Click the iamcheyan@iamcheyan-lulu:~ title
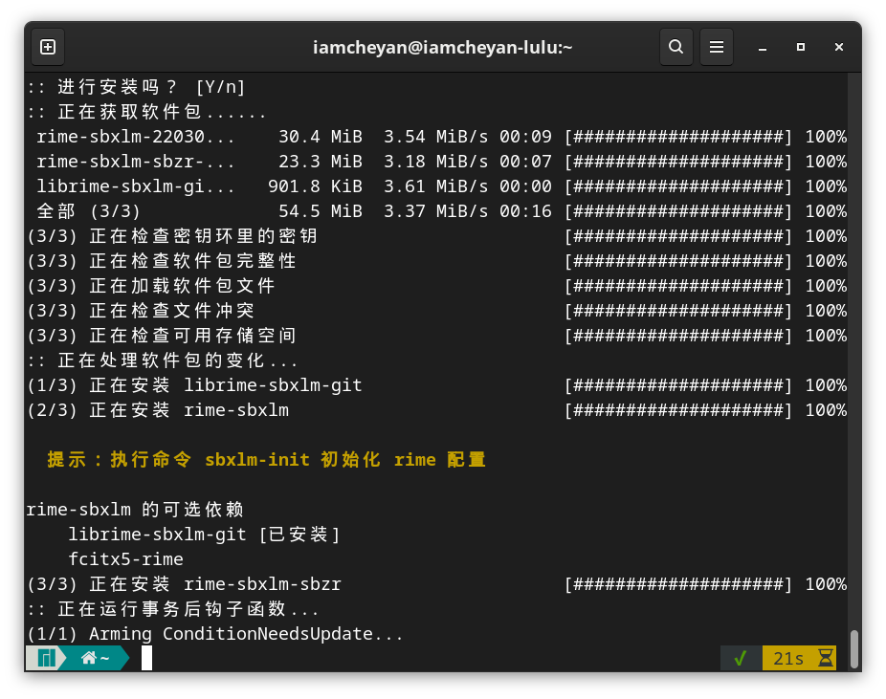This screenshot has width=886, height=699. pyautogui.click(x=443, y=46)
